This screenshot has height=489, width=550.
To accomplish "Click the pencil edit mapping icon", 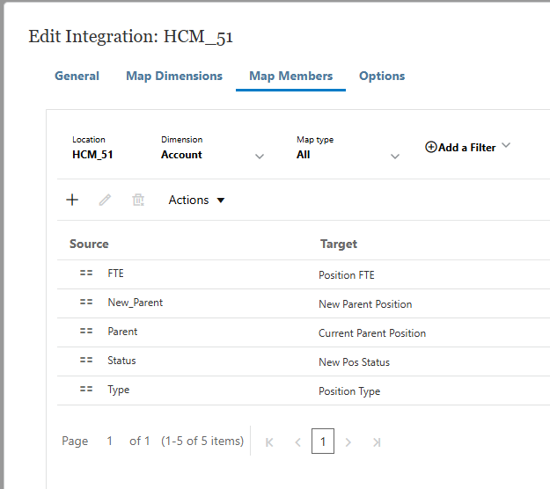I will pyautogui.click(x=105, y=200).
